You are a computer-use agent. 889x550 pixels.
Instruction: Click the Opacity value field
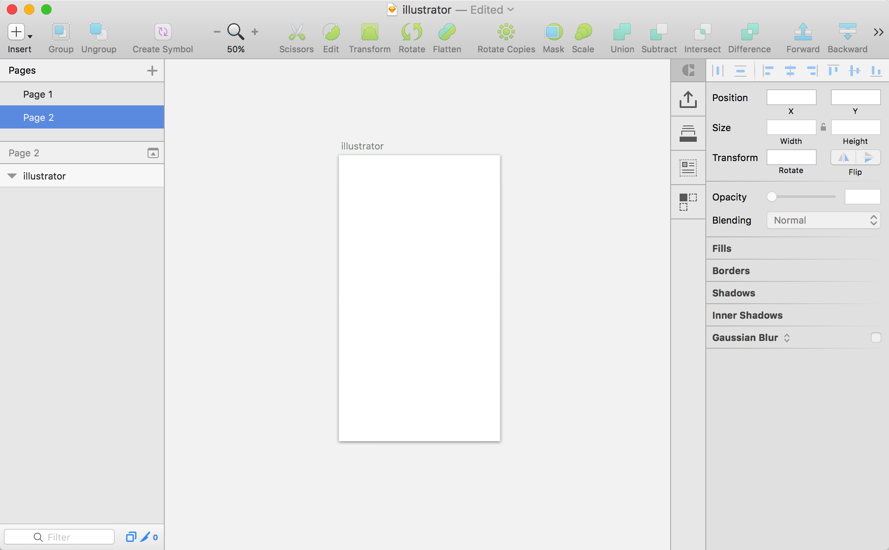point(862,197)
